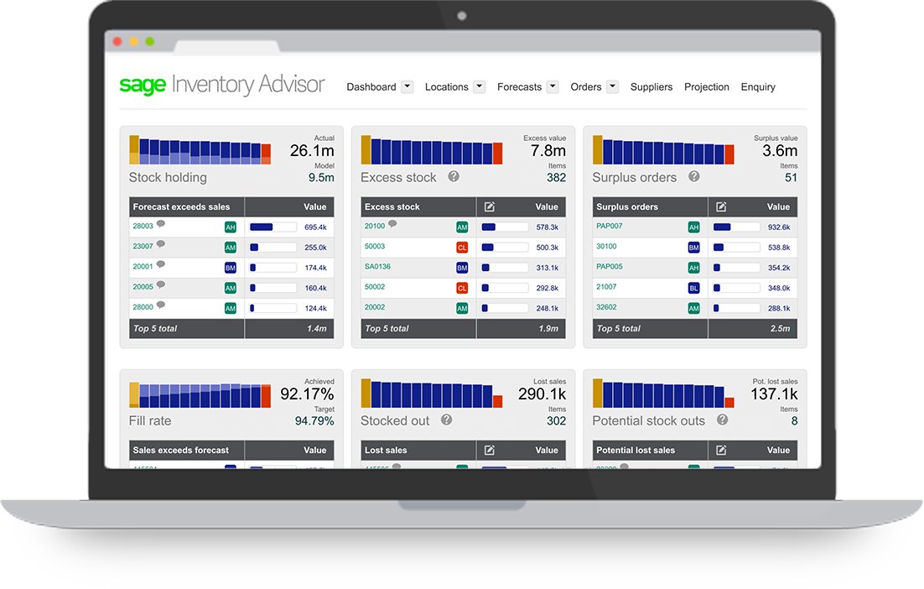The height and width of the screenshot is (589, 924).
Task: Click the value bar for item 20100
Action: click(x=505, y=227)
